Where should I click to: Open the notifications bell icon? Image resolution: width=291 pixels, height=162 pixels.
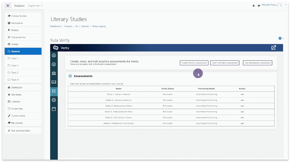point(254,6)
